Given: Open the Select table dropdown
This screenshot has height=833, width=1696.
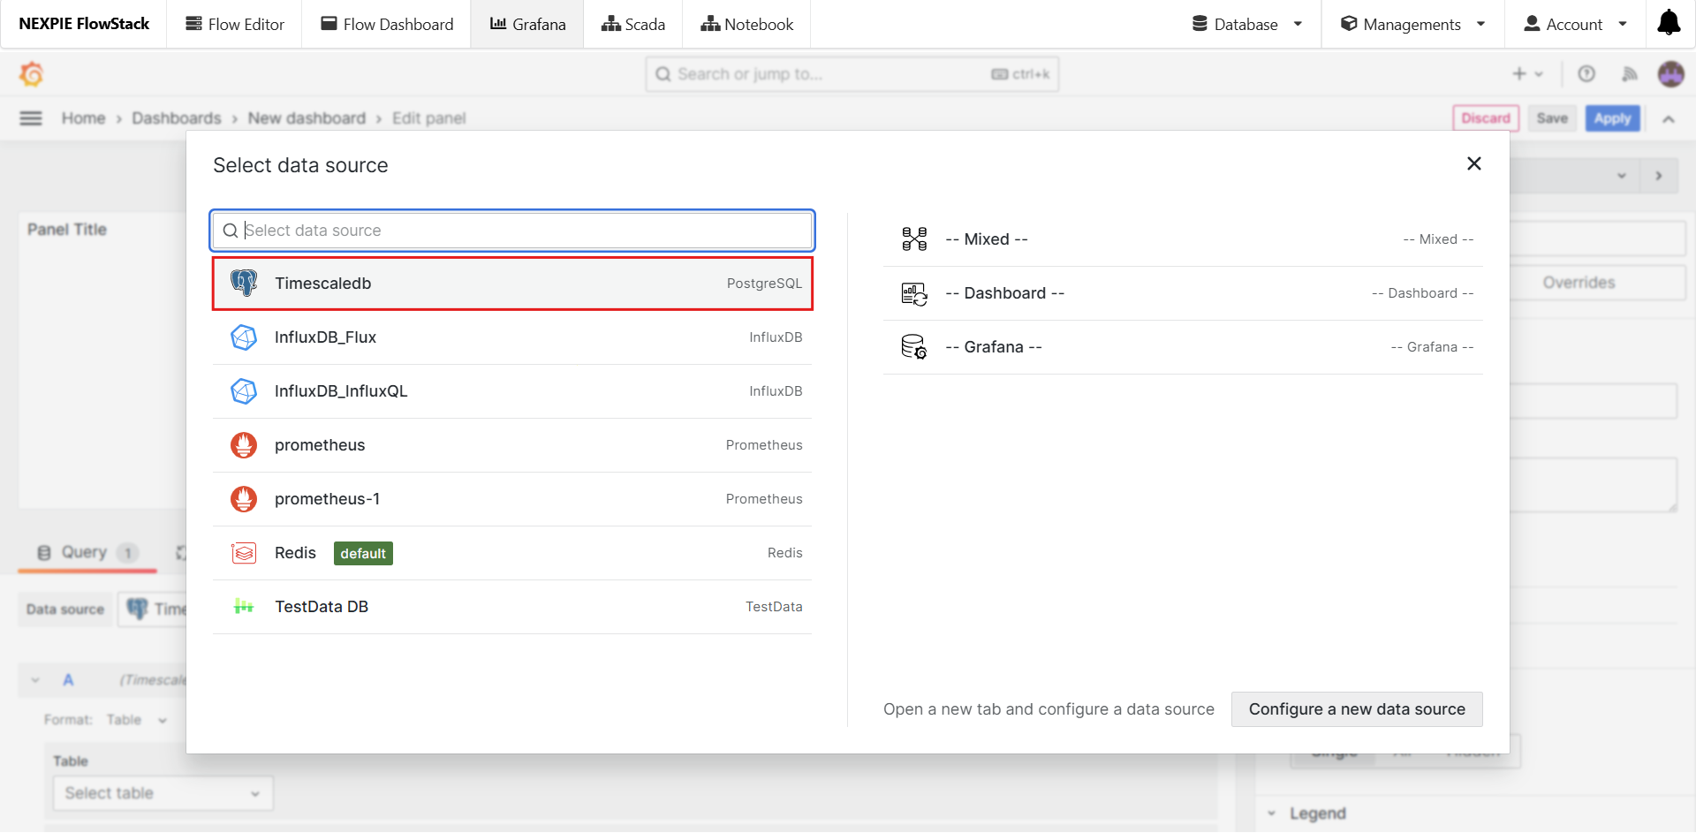Looking at the screenshot, I should click(163, 793).
